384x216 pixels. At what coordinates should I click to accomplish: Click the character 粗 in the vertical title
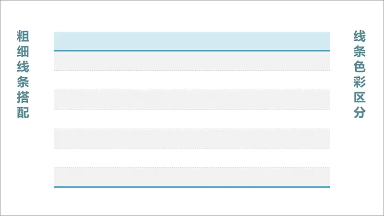(x=23, y=36)
